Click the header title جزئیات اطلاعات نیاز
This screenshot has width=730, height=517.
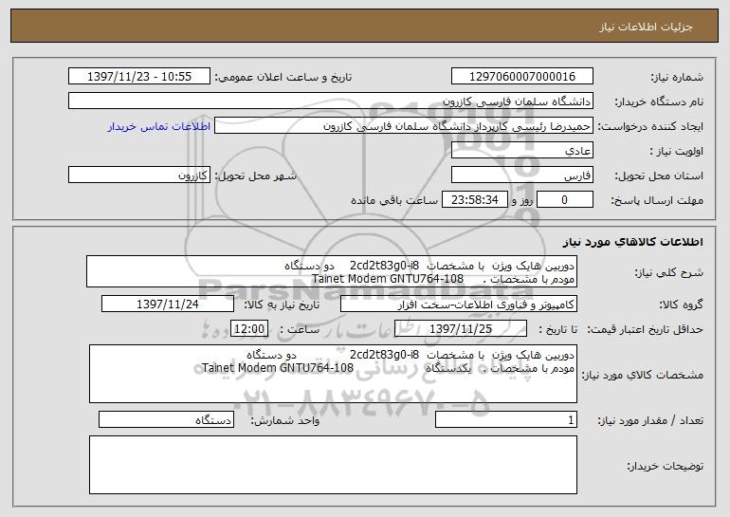tap(646, 27)
